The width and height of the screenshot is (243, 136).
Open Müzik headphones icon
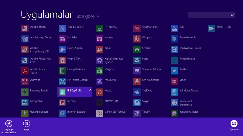(x=100, y=92)
